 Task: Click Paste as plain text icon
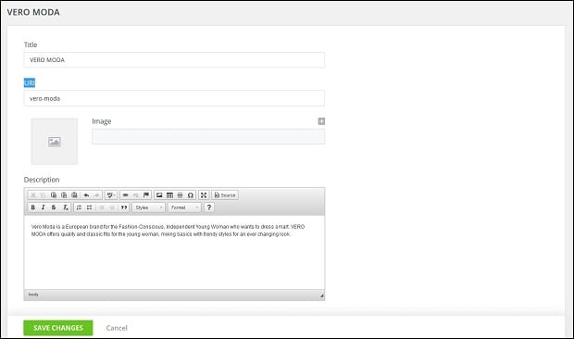(64, 195)
